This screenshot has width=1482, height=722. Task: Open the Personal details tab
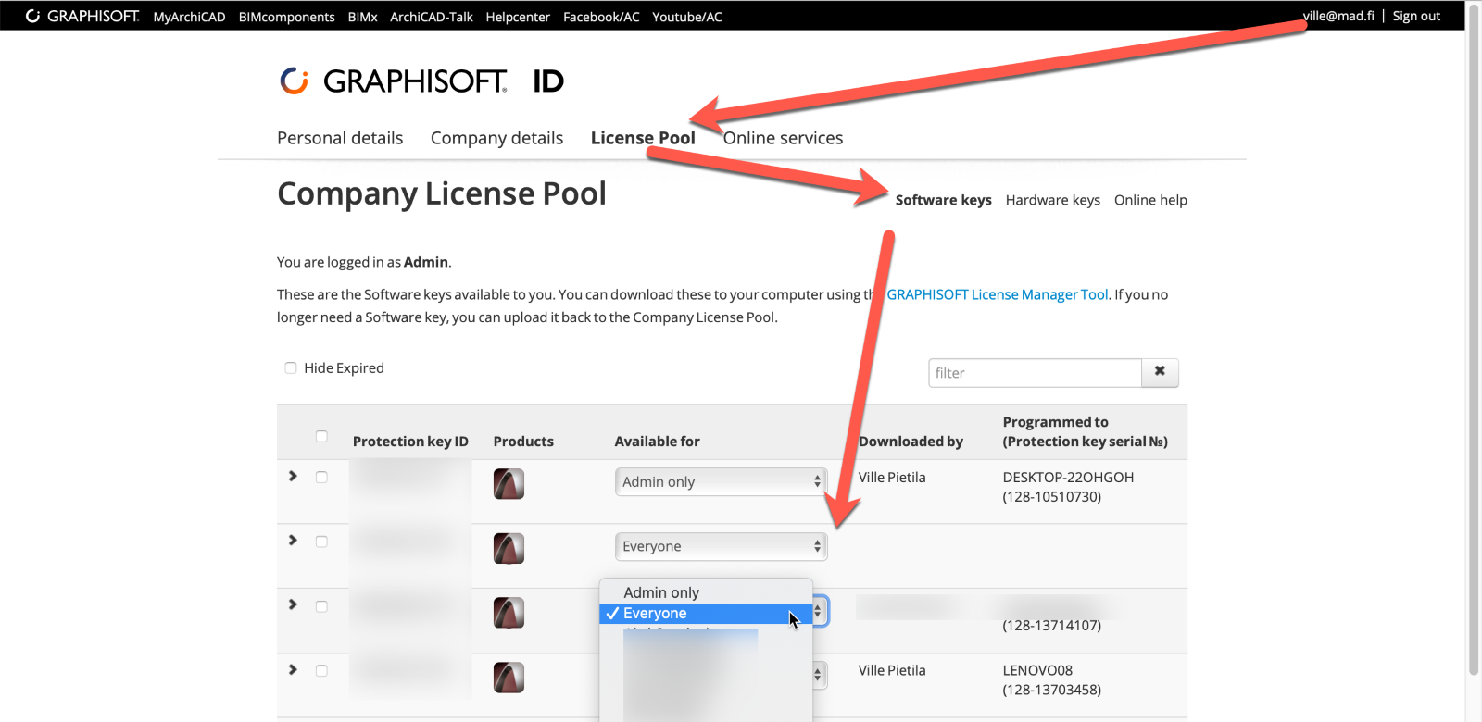coord(340,138)
